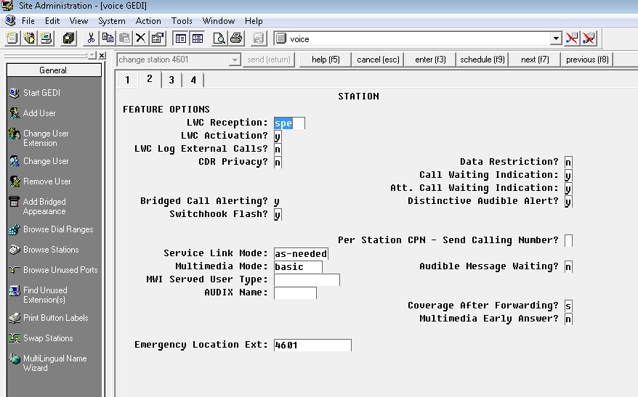Click the Print printer icon
Image resolution: width=638 pixels, height=397 pixels.
(x=236, y=38)
